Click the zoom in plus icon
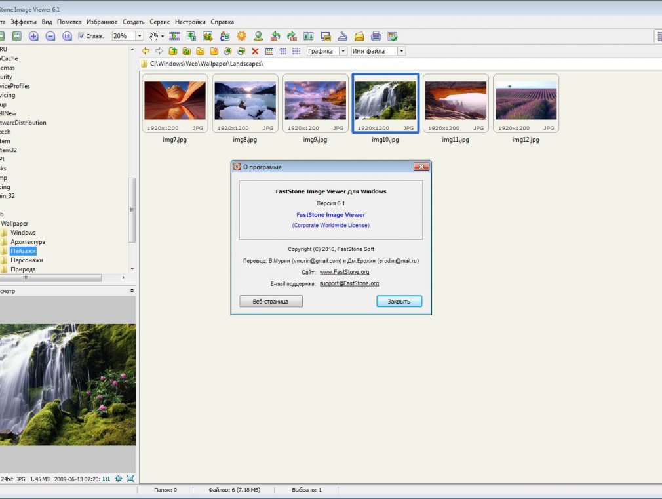The image size is (662, 499). coord(33,36)
